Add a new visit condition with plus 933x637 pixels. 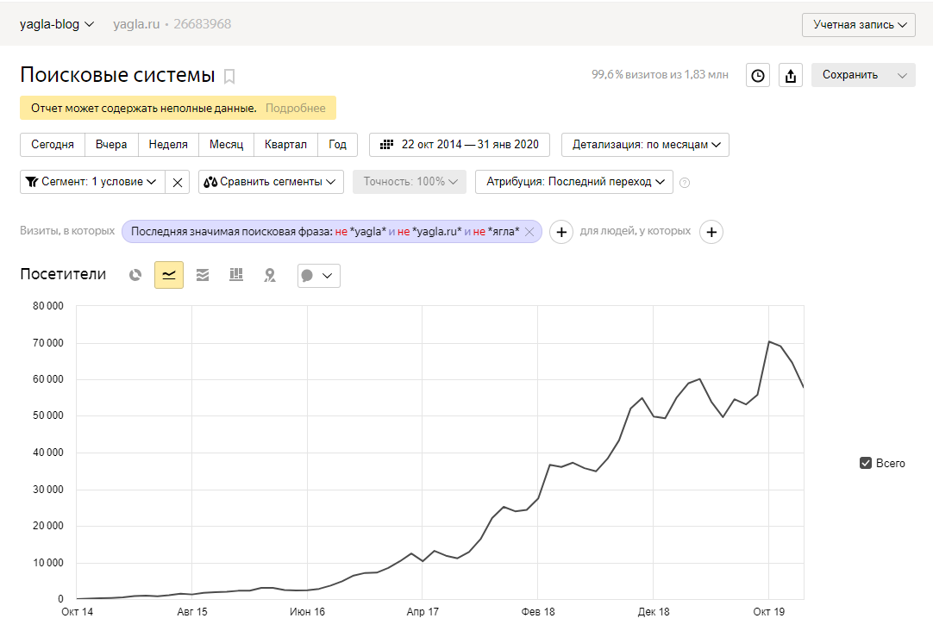[560, 231]
